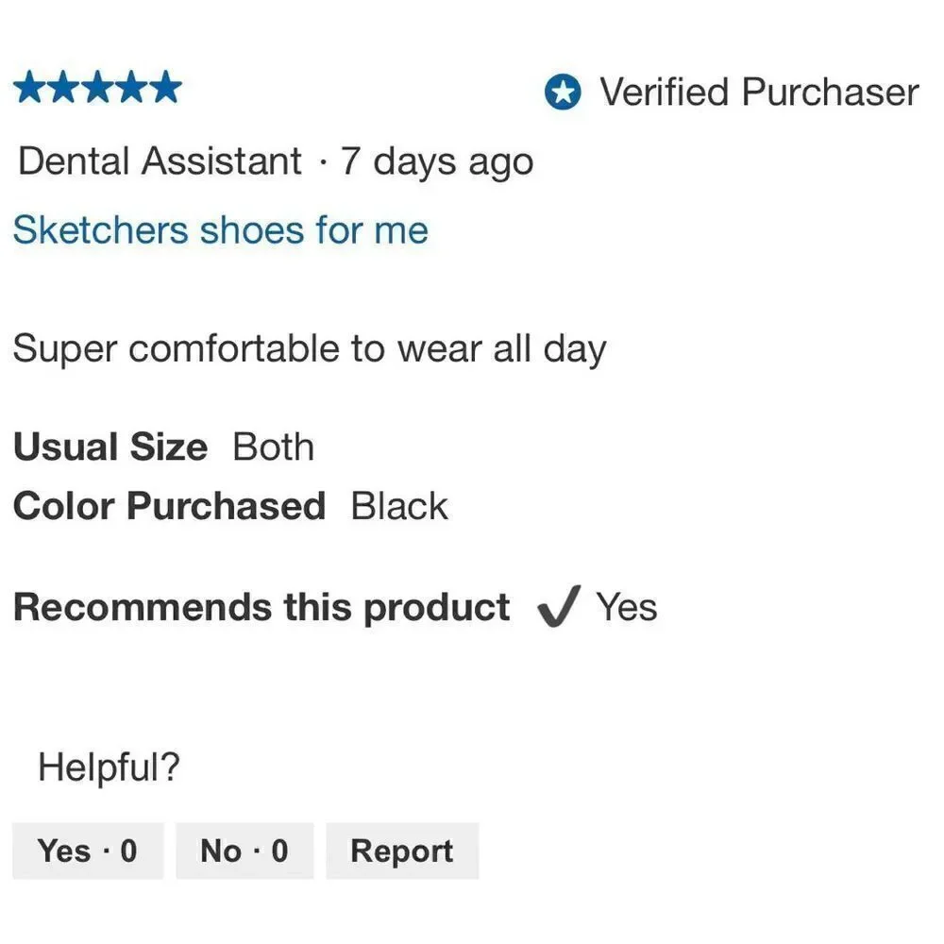Open the "Sketchers shoes for me" review title
Viewport: 944px width, 944px height.
click(x=220, y=230)
